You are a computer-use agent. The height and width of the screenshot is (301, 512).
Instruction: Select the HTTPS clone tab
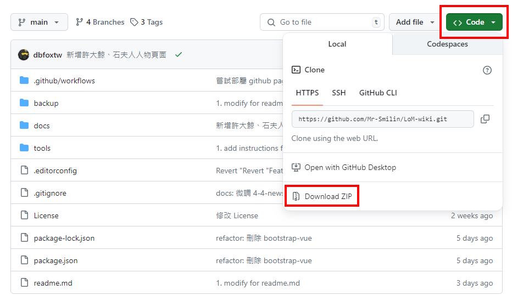click(307, 93)
